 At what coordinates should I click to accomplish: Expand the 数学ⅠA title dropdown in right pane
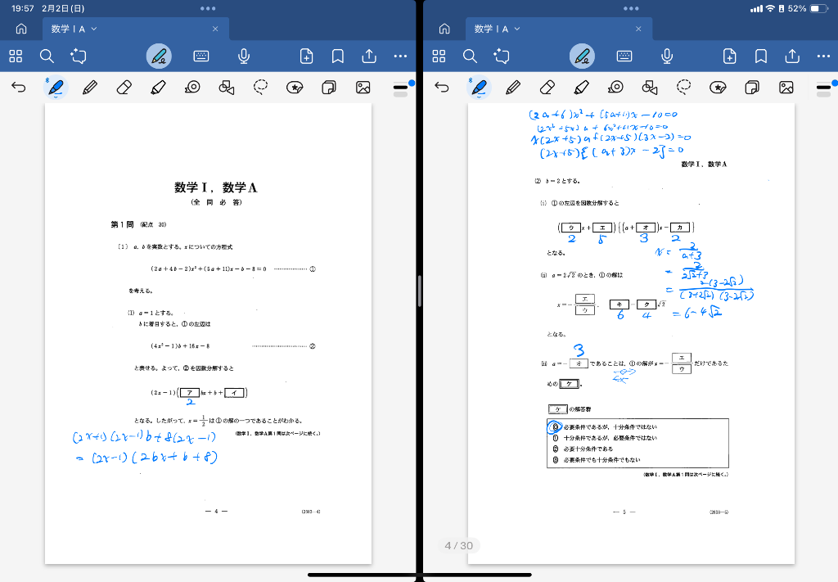(x=517, y=29)
